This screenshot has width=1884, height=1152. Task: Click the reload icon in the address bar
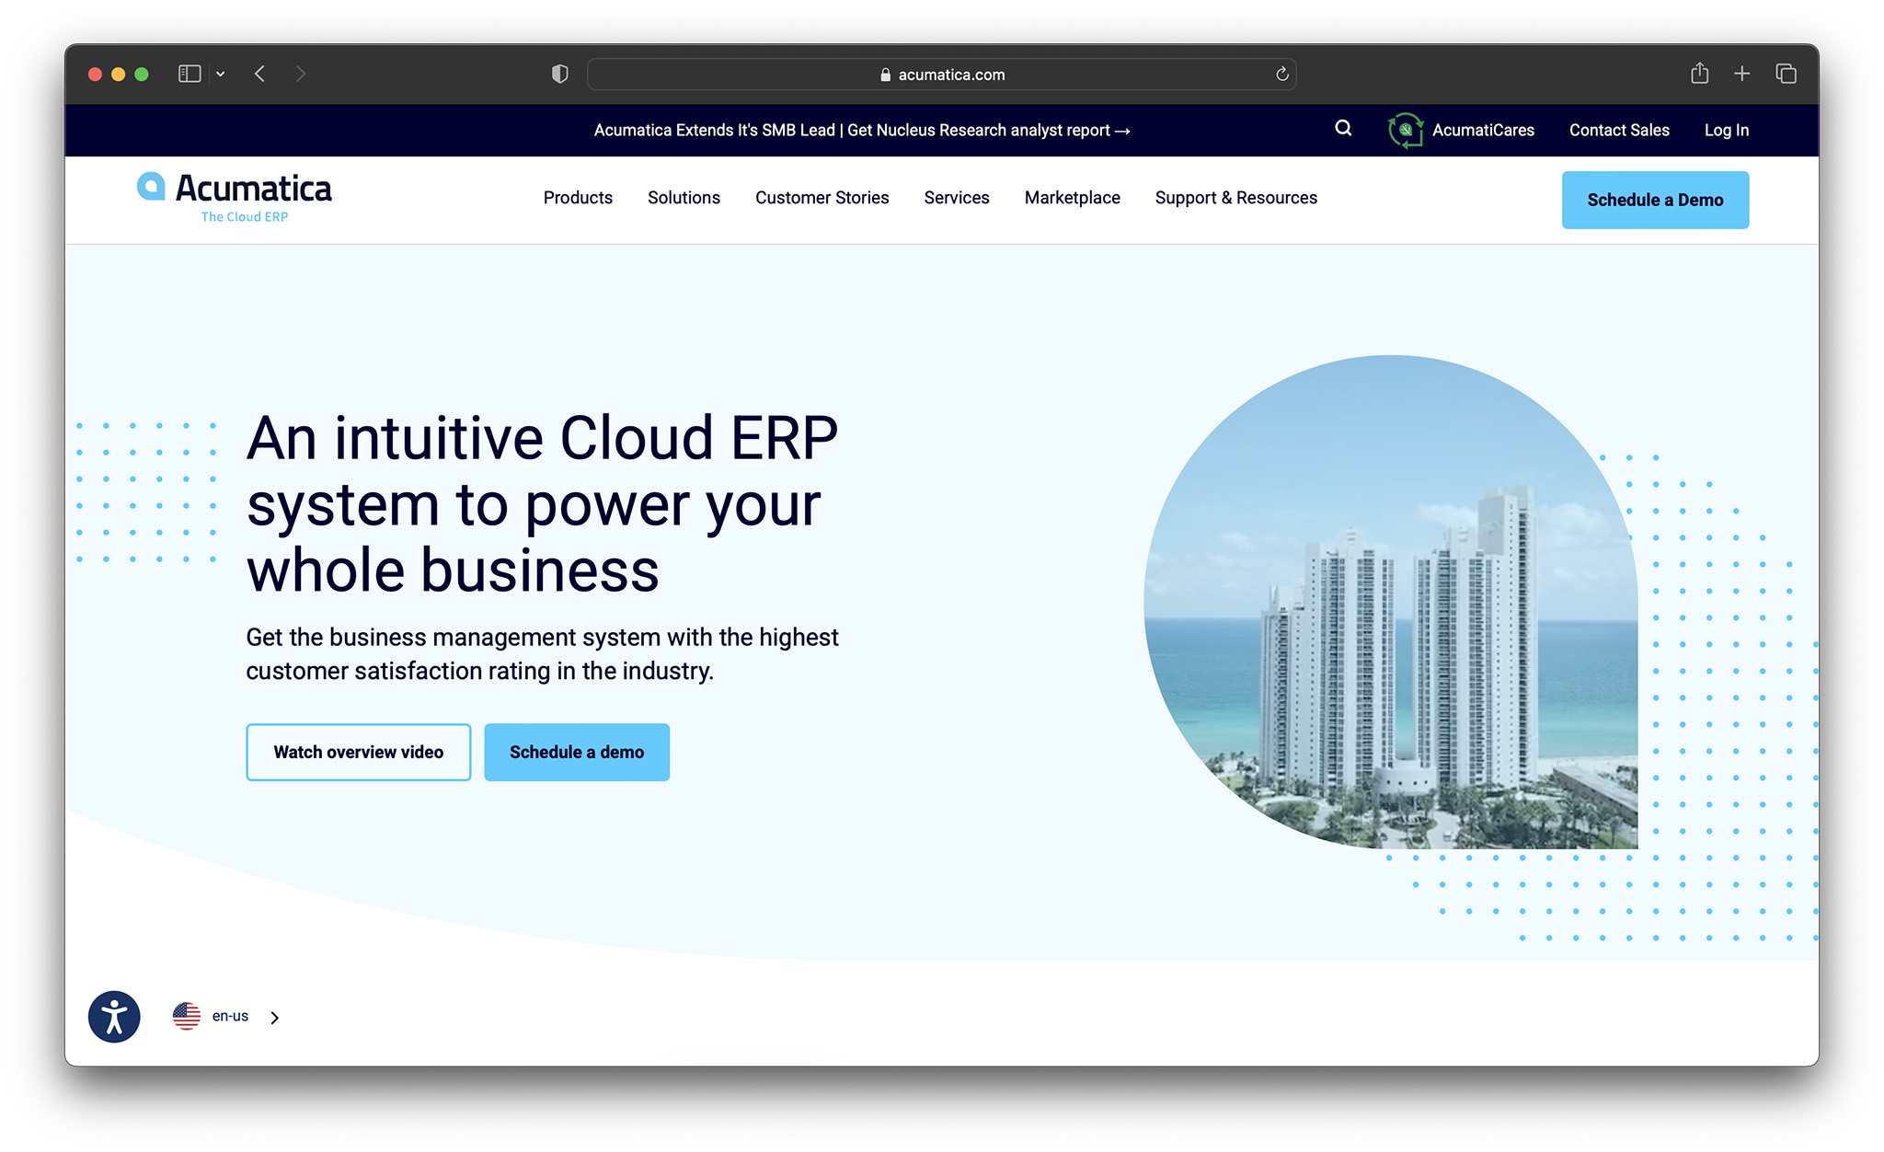1281,74
